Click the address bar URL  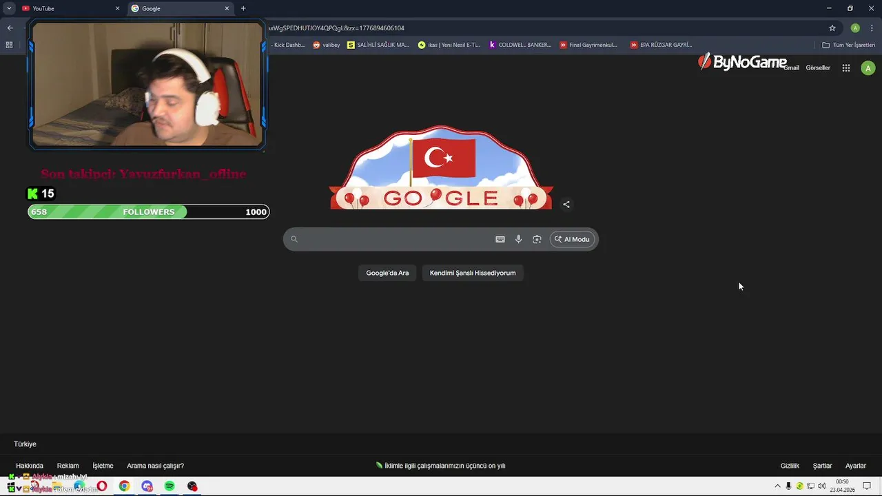[336, 28]
